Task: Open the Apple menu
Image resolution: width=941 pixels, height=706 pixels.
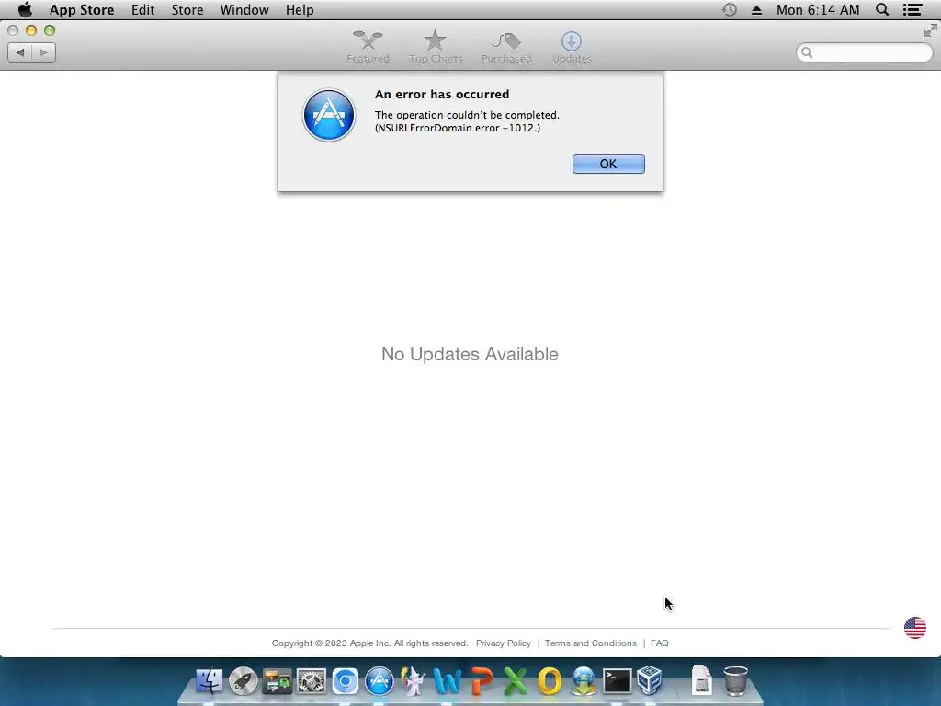Action: pos(25,10)
